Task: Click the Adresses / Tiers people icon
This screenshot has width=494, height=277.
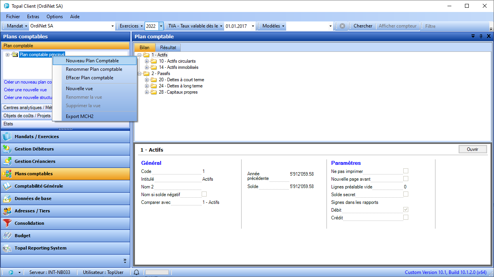Action: [7, 211]
